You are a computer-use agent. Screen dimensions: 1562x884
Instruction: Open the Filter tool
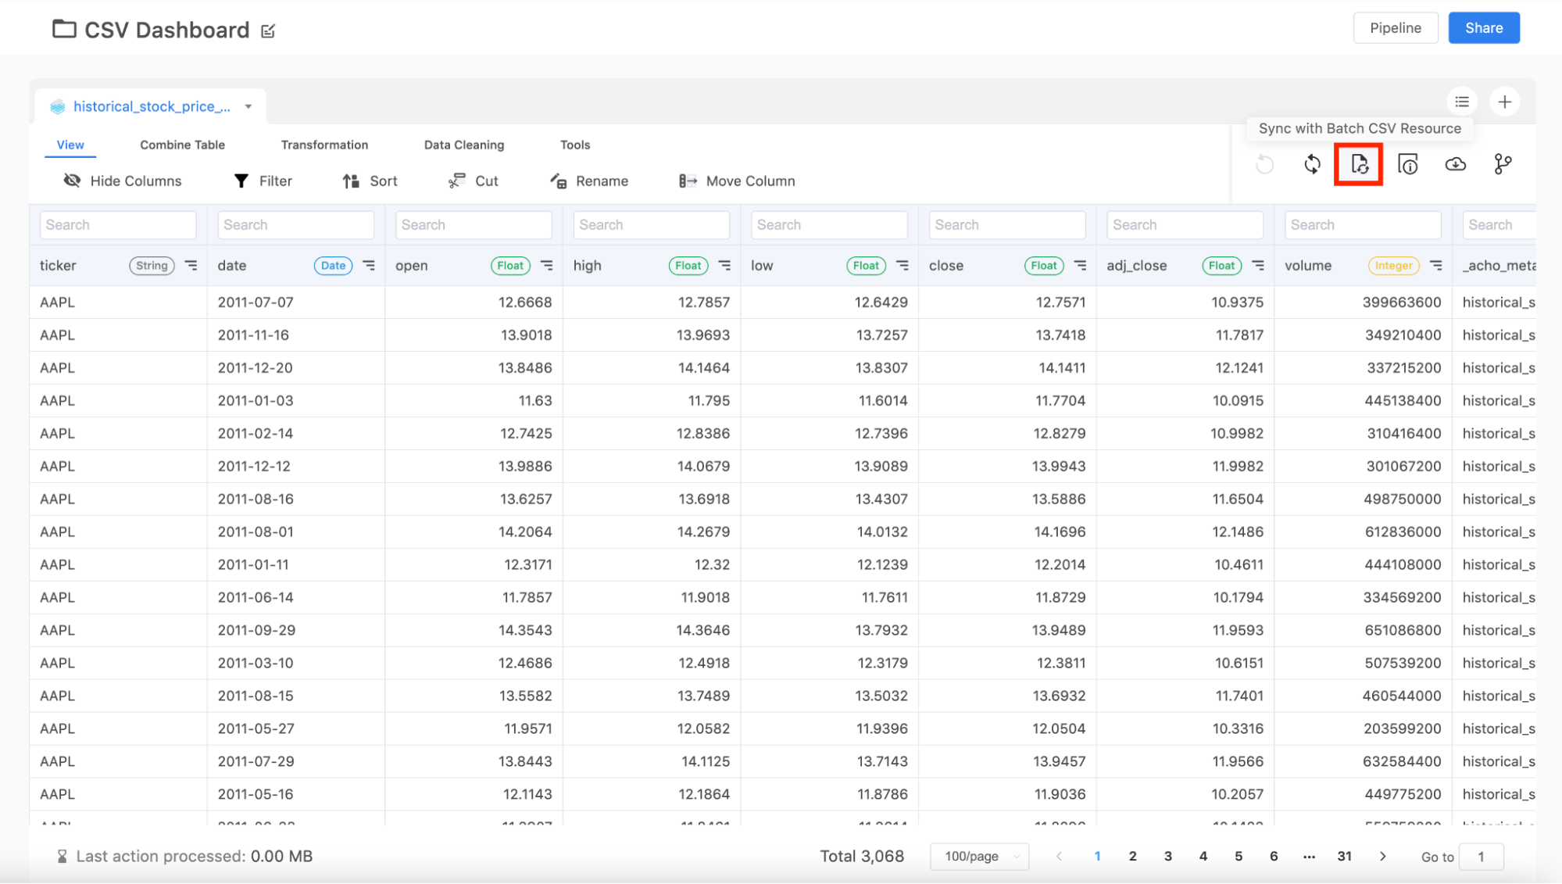click(x=263, y=181)
